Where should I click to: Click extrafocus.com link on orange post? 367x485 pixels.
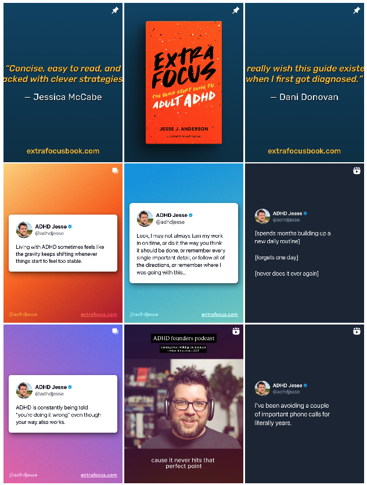(99, 314)
